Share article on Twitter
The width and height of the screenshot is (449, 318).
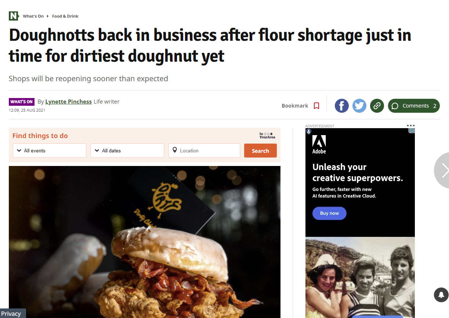359,106
